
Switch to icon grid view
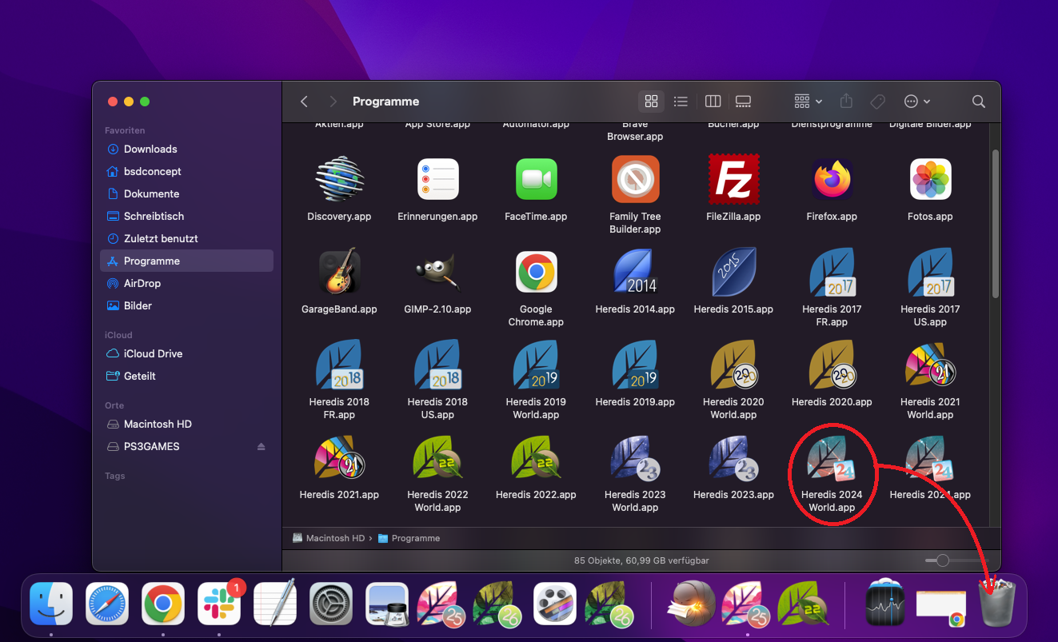(651, 102)
